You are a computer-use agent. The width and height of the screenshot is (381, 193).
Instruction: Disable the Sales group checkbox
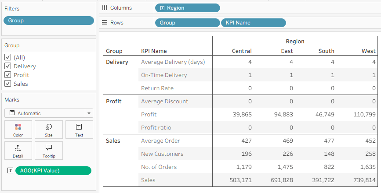pos(7,84)
